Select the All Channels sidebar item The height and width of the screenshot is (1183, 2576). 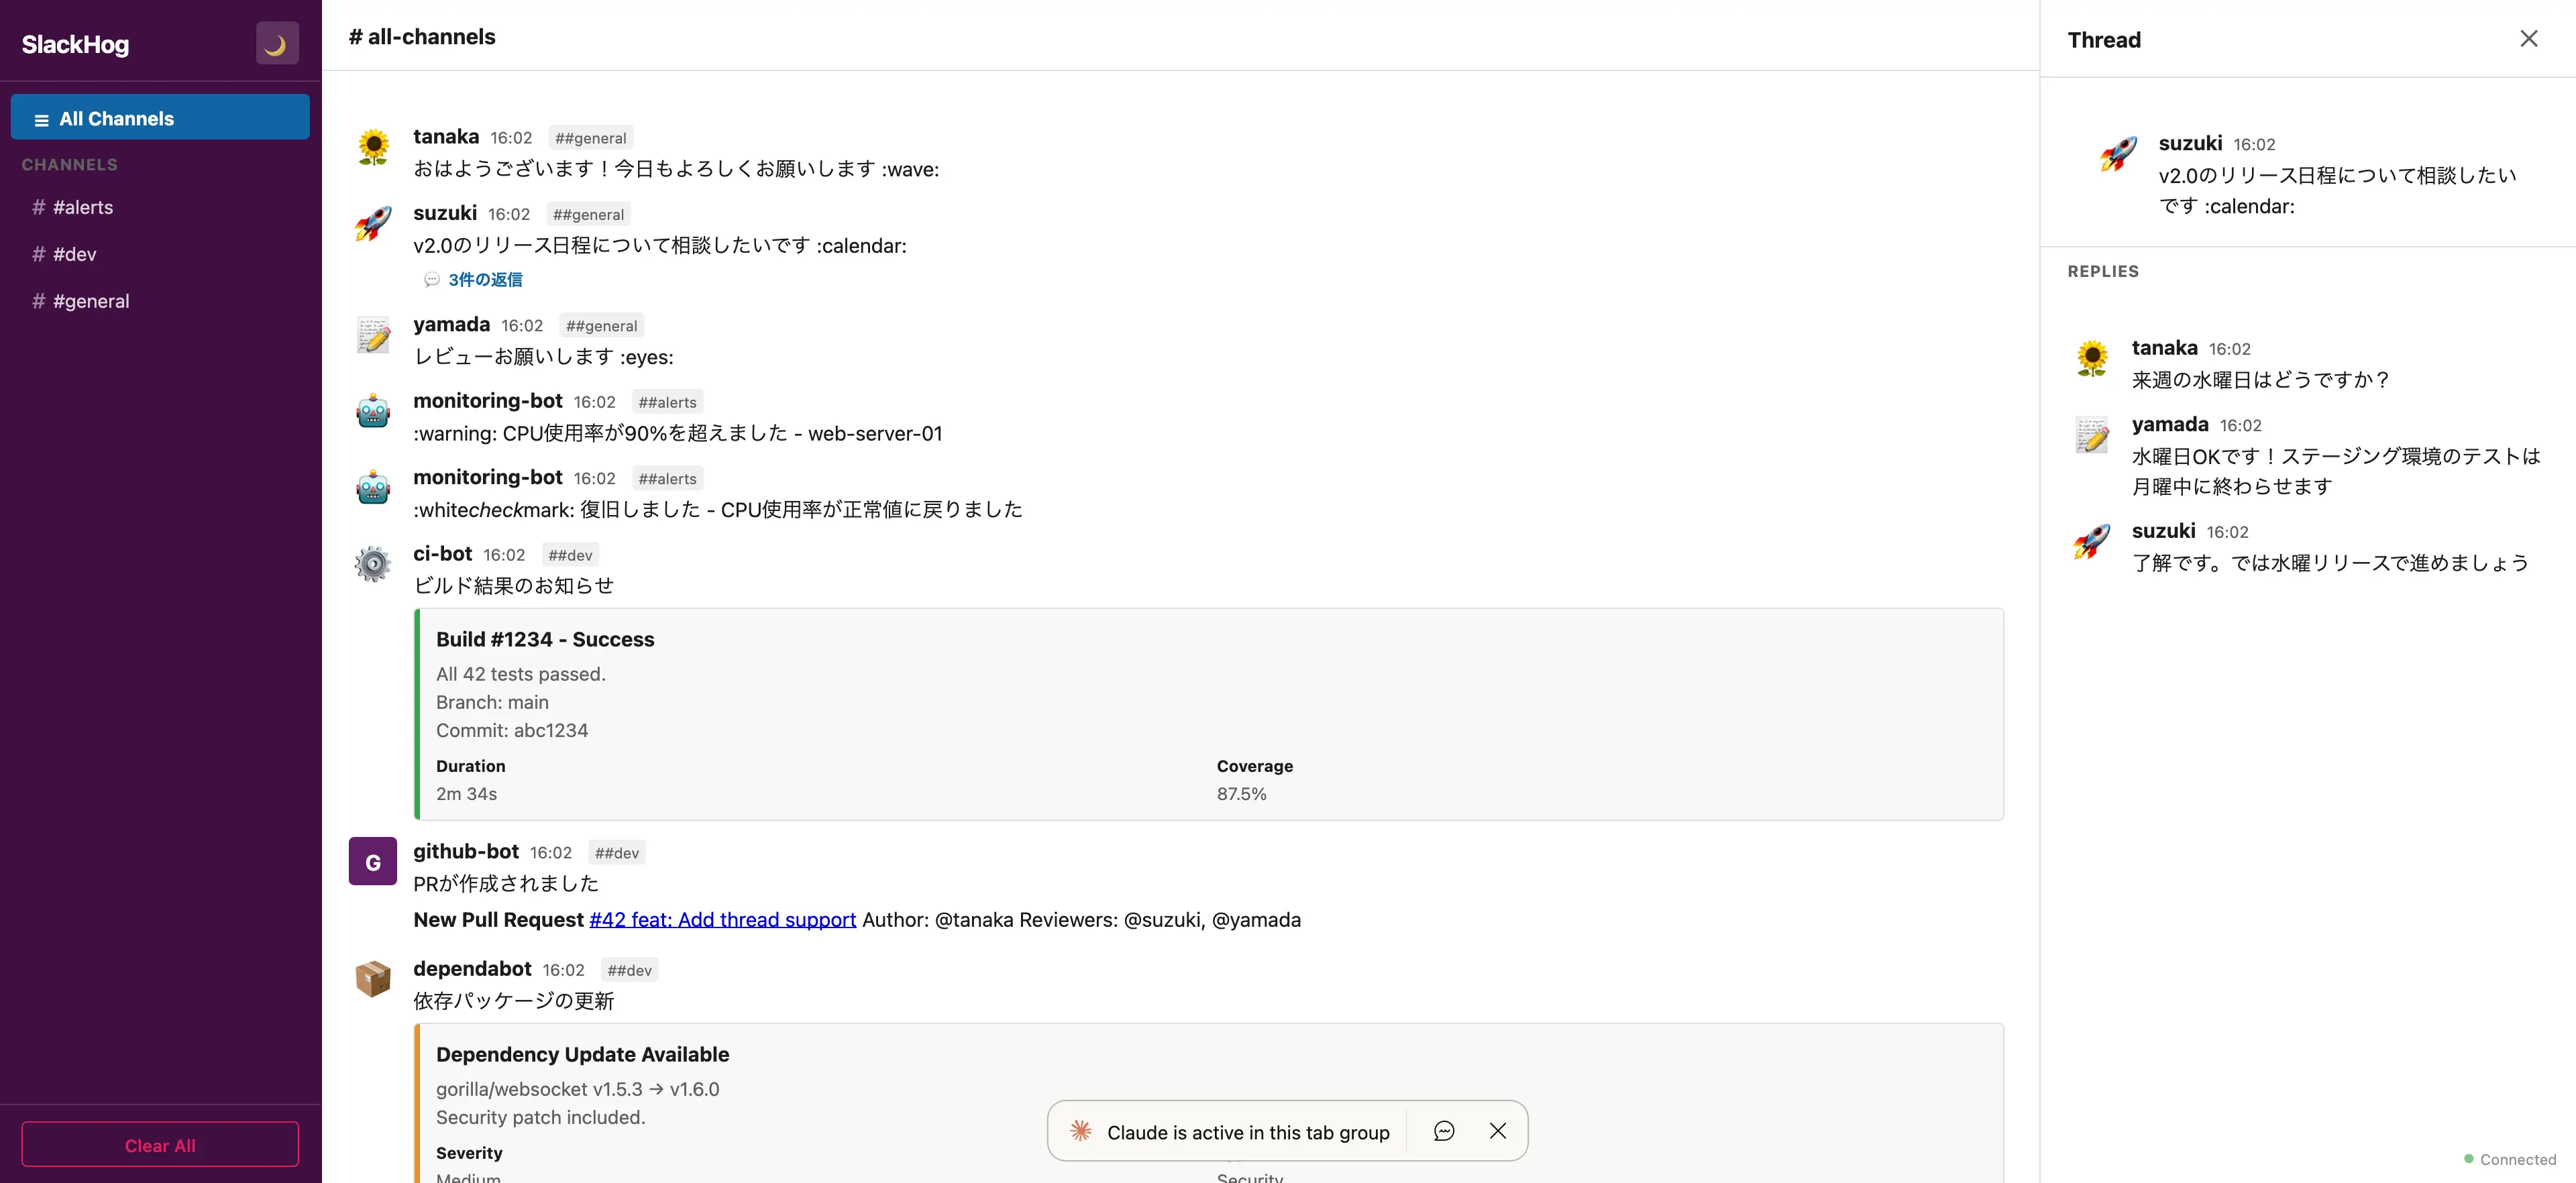tap(160, 118)
